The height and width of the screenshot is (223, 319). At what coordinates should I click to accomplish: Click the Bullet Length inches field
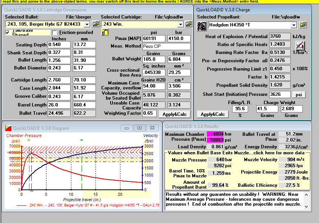[59, 60]
